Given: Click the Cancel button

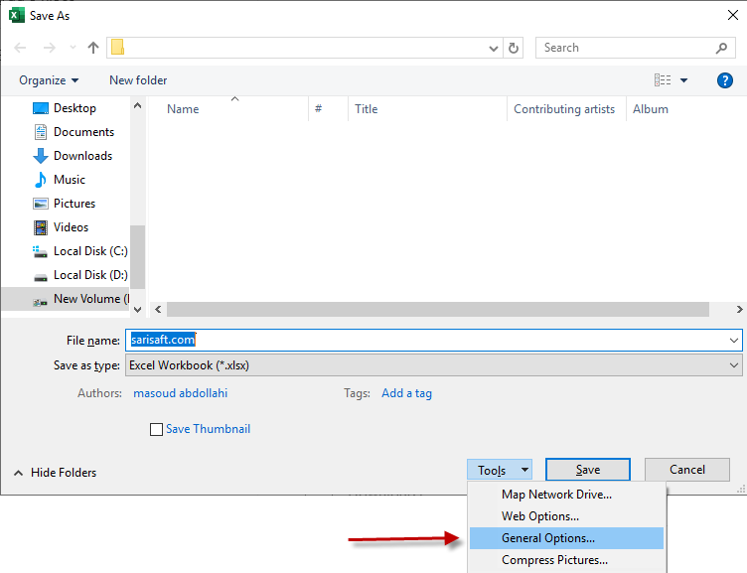Looking at the screenshot, I should [686, 470].
